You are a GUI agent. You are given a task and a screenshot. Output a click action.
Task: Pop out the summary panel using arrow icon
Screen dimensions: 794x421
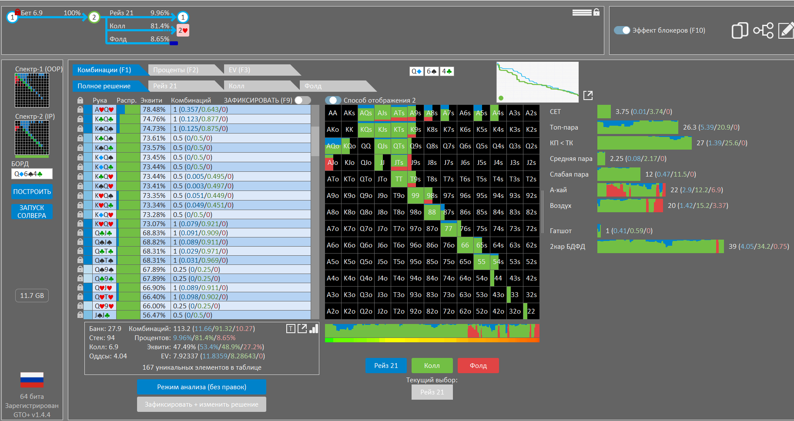pos(302,329)
